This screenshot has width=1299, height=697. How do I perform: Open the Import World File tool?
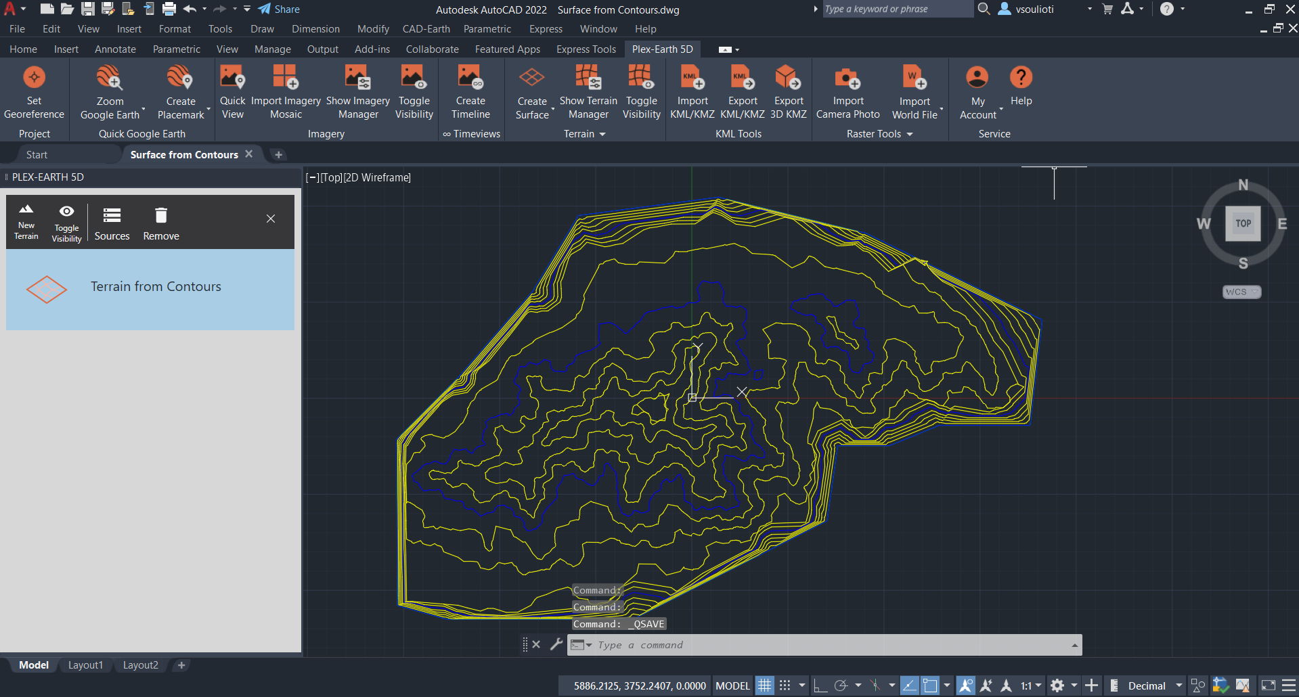914,91
